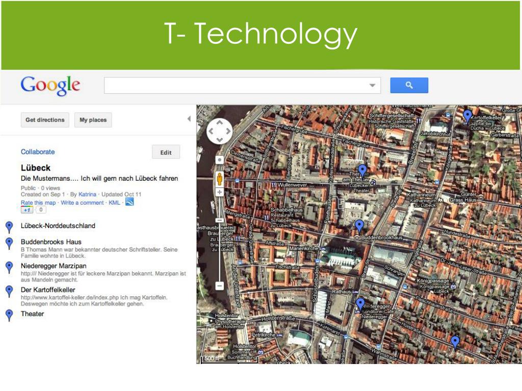
Task: Click the Schiffergesellschaft label on the map
Action: click(391, 116)
